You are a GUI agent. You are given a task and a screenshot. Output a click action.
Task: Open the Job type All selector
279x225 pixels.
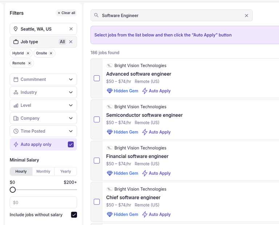click(62, 42)
